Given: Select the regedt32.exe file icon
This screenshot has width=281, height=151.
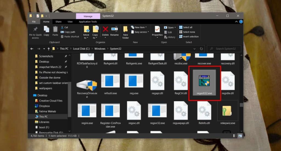Looking at the screenshot, I should [x=204, y=81].
